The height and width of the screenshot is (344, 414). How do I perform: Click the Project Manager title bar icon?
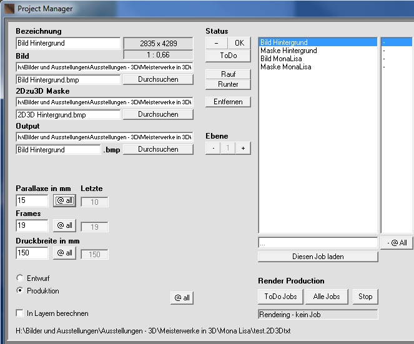click(x=8, y=9)
